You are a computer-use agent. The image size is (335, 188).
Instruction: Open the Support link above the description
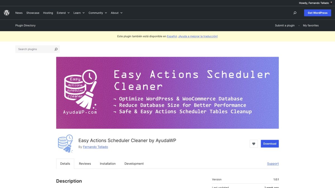click(x=273, y=163)
